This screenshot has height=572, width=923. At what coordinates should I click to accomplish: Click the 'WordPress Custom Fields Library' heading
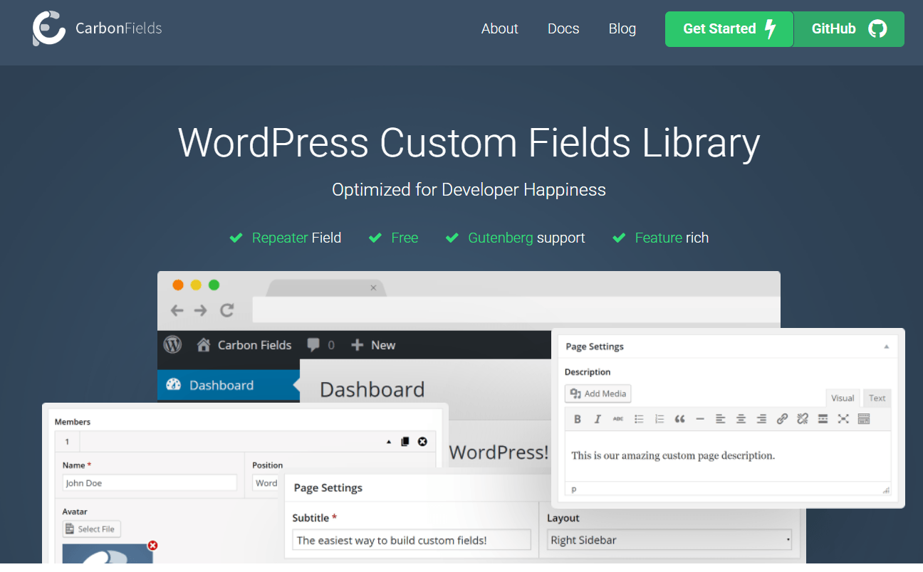[469, 142]
